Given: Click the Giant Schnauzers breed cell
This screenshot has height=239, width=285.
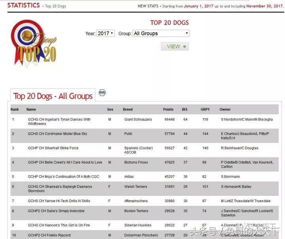Looking at the screenshot, I should click(x=138, y=119).
